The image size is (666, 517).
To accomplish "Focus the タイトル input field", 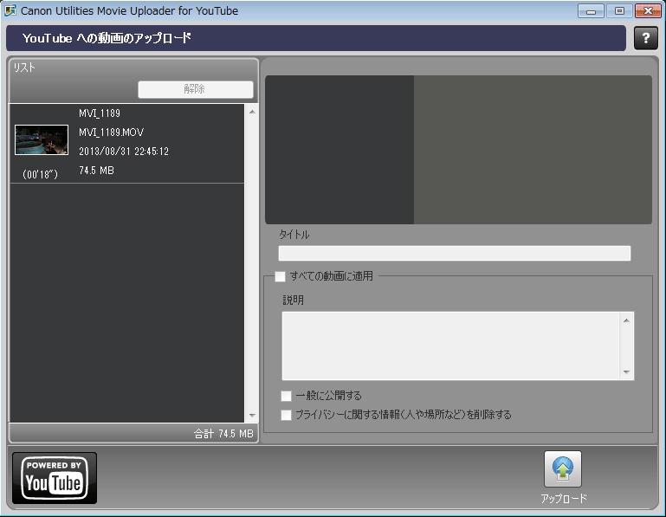I will [x=455, y=253].
